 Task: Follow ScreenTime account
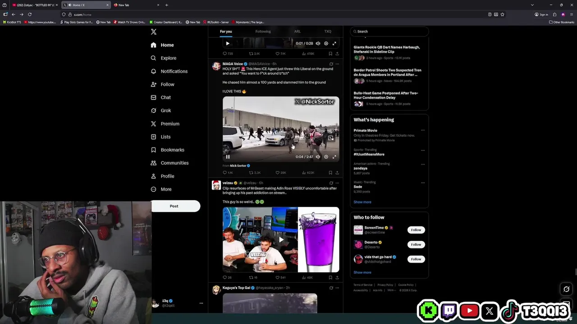tap(416, 230)
